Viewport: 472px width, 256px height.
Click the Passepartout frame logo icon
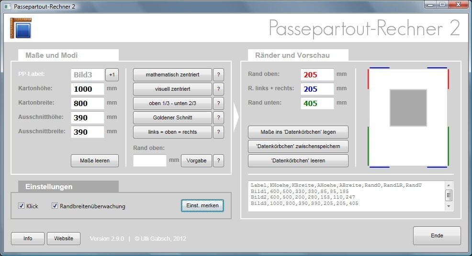pyautogui.click(x=21, y=28)
